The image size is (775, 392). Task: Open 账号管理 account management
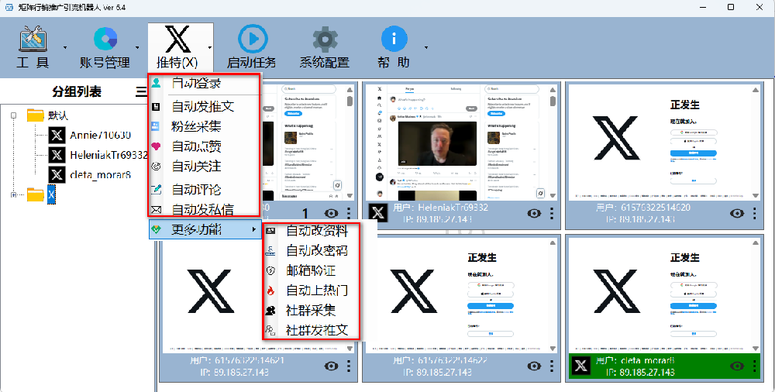click(105, 47)
